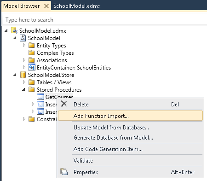Click the SchoolModel.edmx root file icon

coord(14,30)
